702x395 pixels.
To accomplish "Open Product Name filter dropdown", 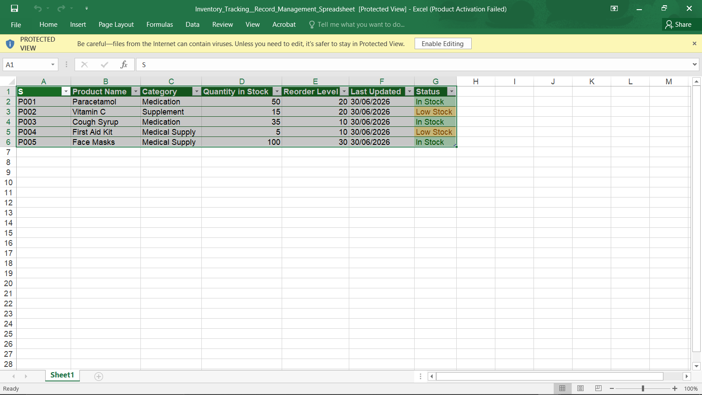I will pyautogui.click(x=136, y=91).
